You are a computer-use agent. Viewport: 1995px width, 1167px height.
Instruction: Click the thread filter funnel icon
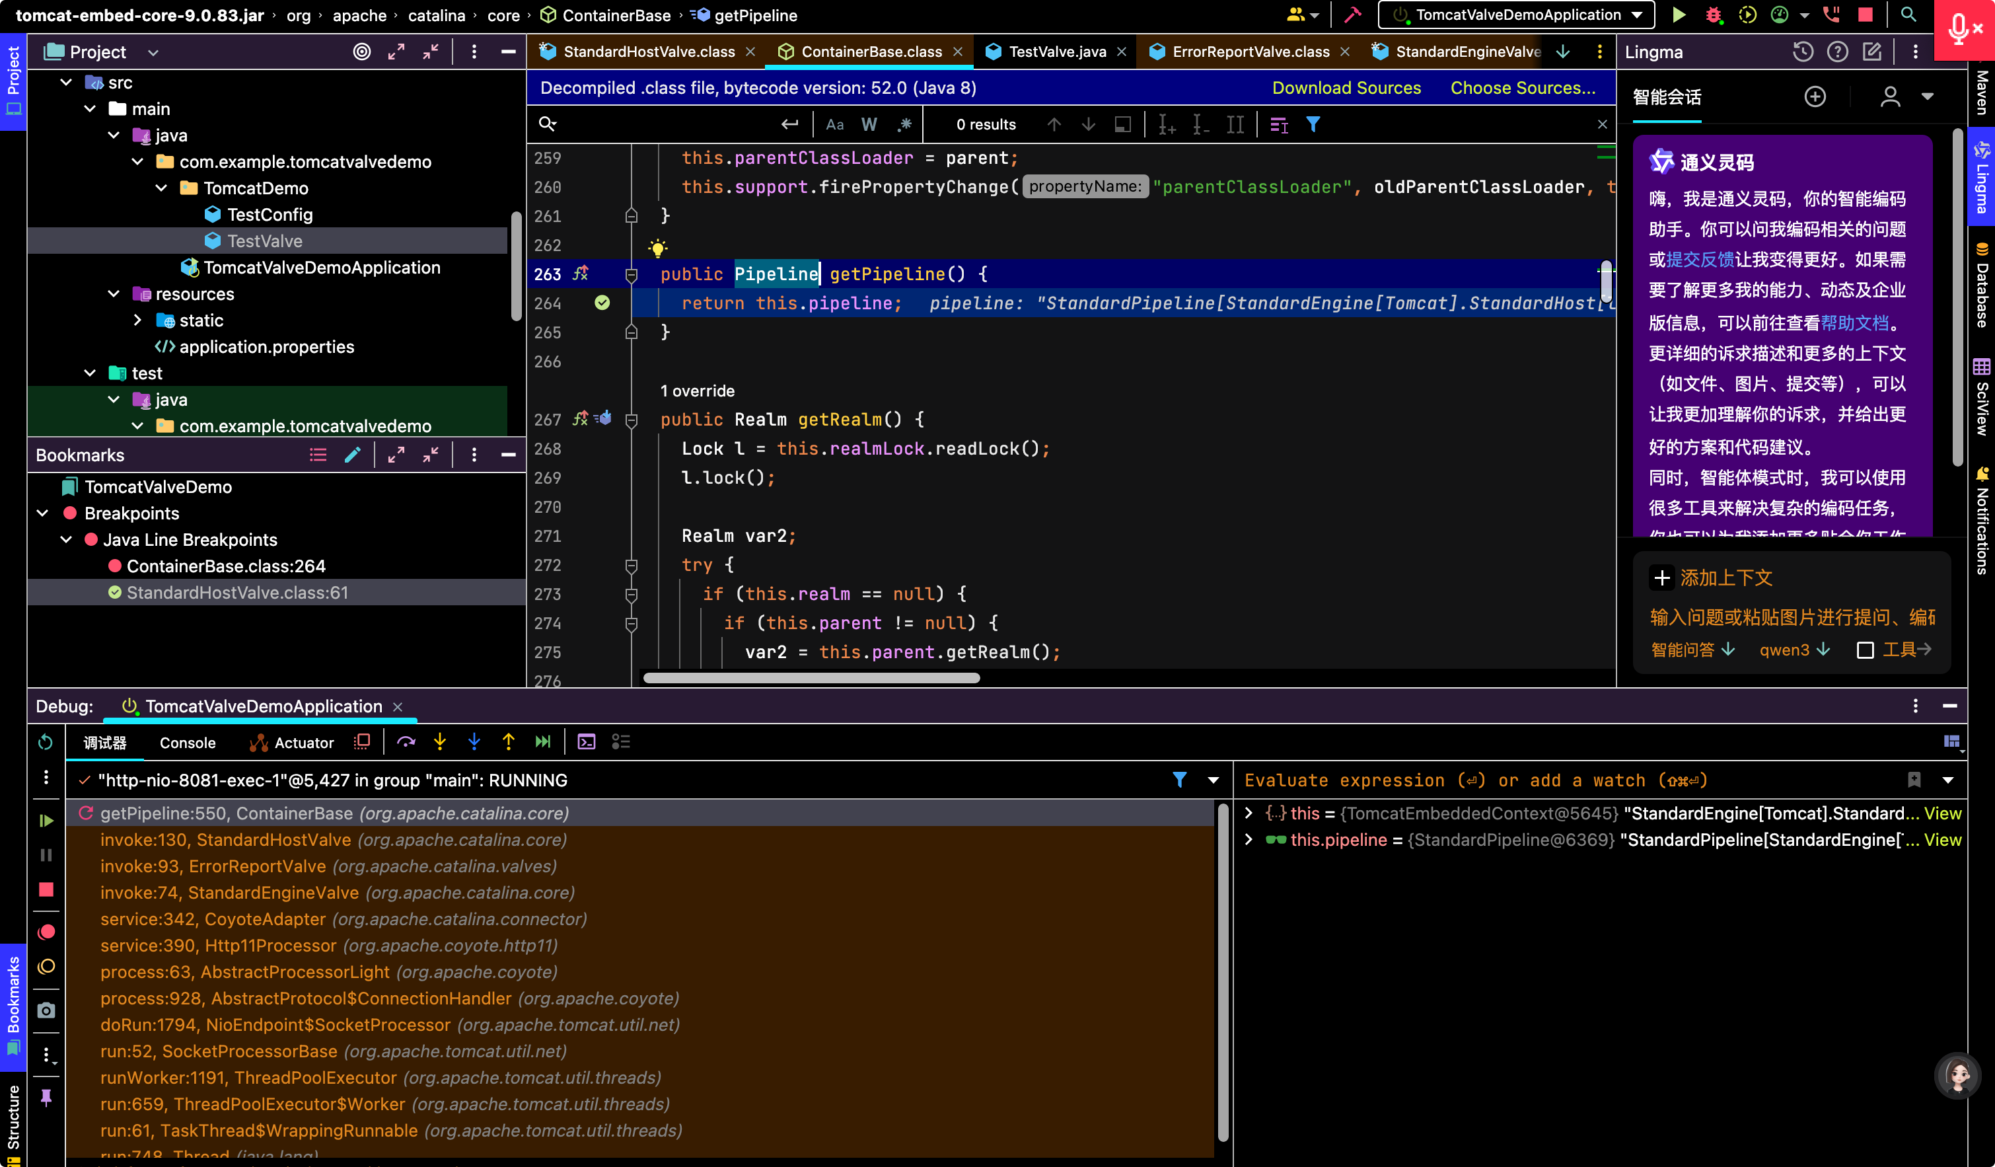(x=1180, y=780)
